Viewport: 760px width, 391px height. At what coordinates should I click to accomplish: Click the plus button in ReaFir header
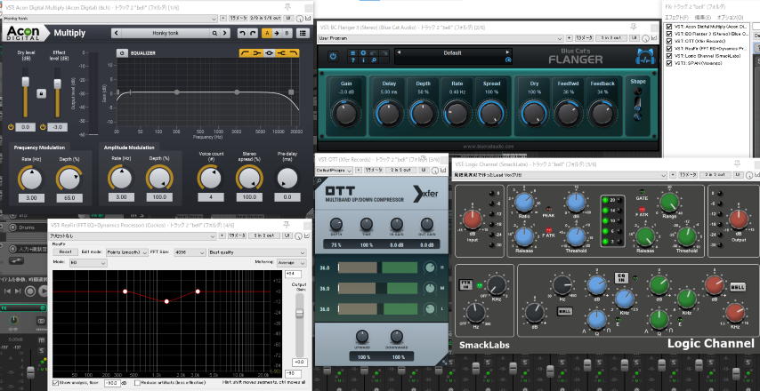[x=222, y=235]
